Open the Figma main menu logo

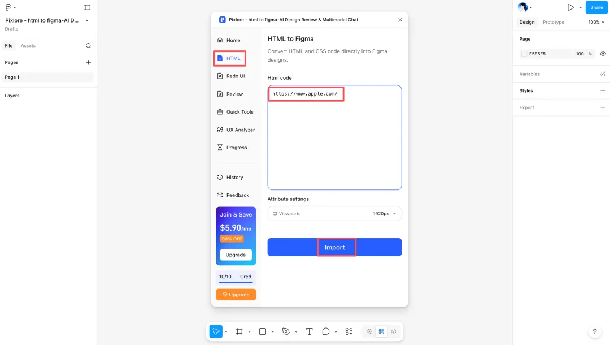pos(8,7)
